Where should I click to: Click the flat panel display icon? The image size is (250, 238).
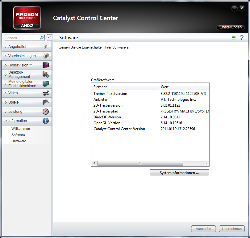click(x=46, y=84)
